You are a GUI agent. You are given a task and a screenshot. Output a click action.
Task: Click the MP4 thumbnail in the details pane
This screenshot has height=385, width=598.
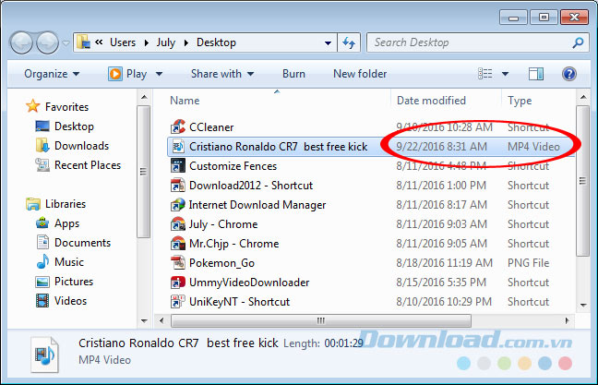(44, 355)
